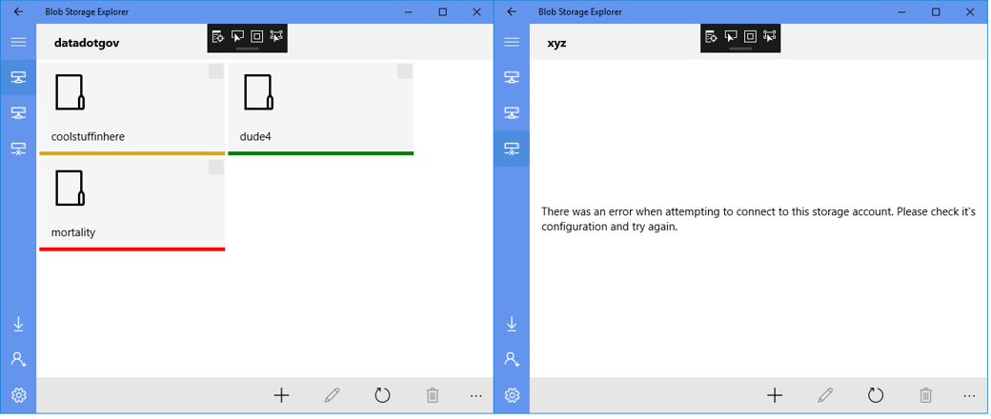Open the three-dots overflow menu in the datadotgov window

point(476,395)
